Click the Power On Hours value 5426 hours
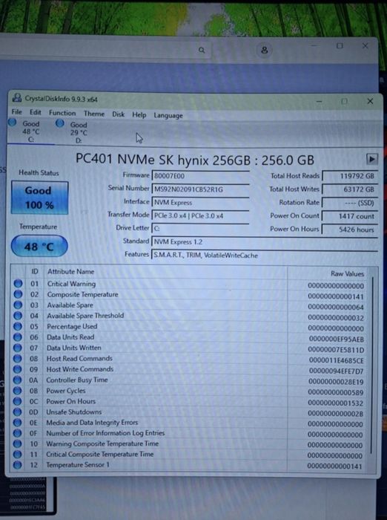 pos(350,230)
